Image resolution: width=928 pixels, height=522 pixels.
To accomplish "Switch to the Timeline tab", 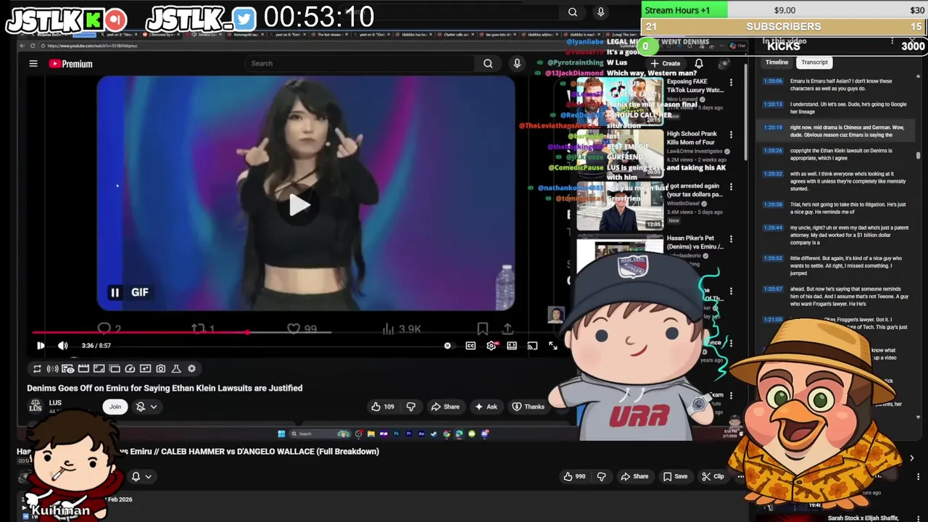I will (776, 62).
